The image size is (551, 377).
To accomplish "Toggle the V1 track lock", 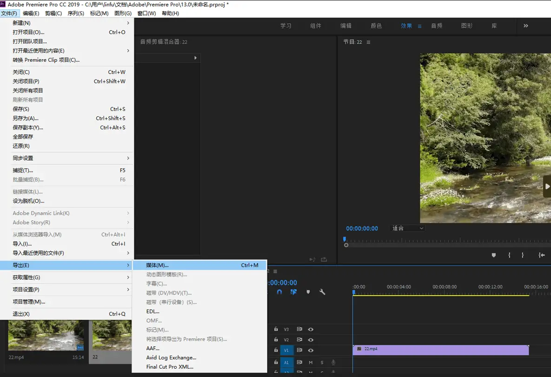I will [x=276, y=351].
